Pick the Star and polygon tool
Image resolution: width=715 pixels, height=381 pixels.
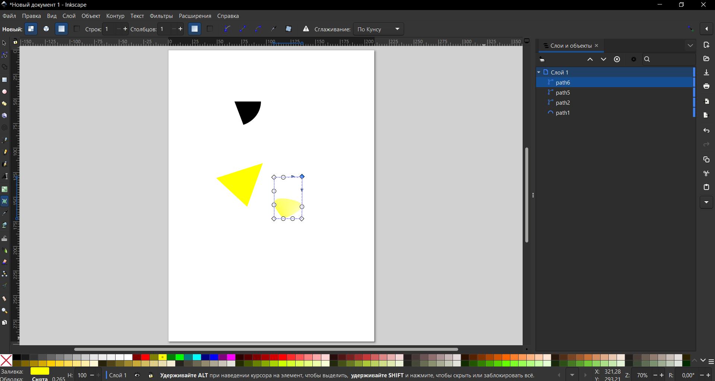coord(4,104)
